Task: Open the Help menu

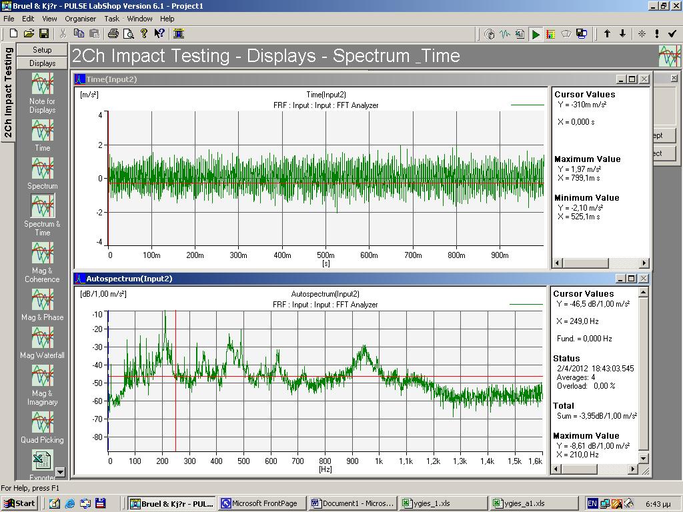Action: pyautogui.click(x=167, y=19)
